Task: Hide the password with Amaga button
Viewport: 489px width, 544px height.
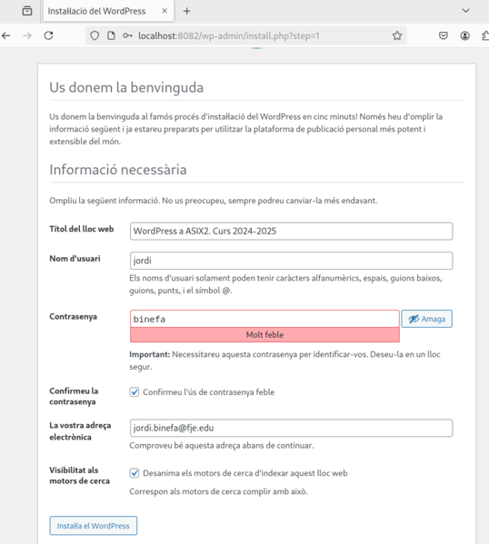Action: (427, 319)
